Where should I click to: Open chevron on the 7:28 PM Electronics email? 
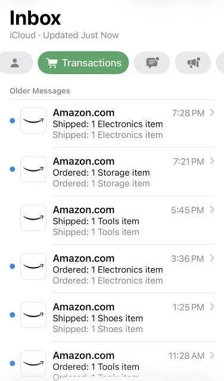pyautogui.click(x=212, y=112)
